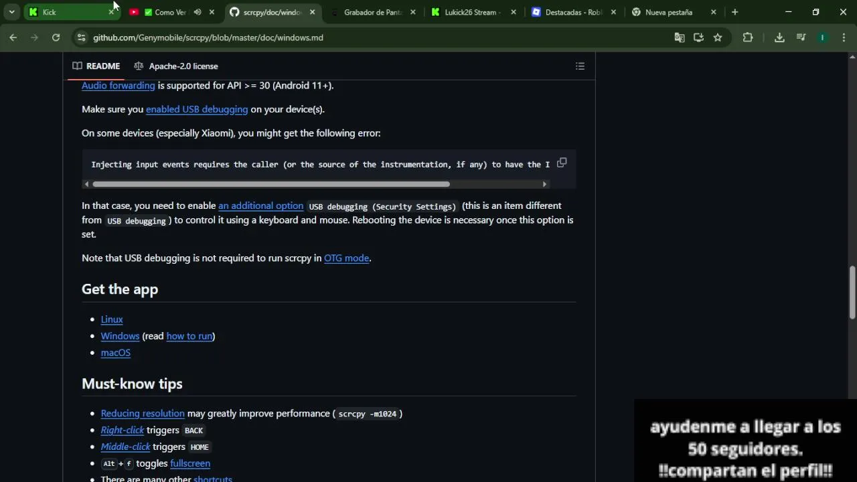Open a new browser tab
This screenshot has width=857, height=482.
pyautogui.click(x=734, y=12)
